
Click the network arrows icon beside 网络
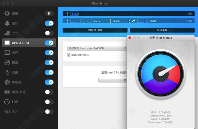[x=7, y=72]
